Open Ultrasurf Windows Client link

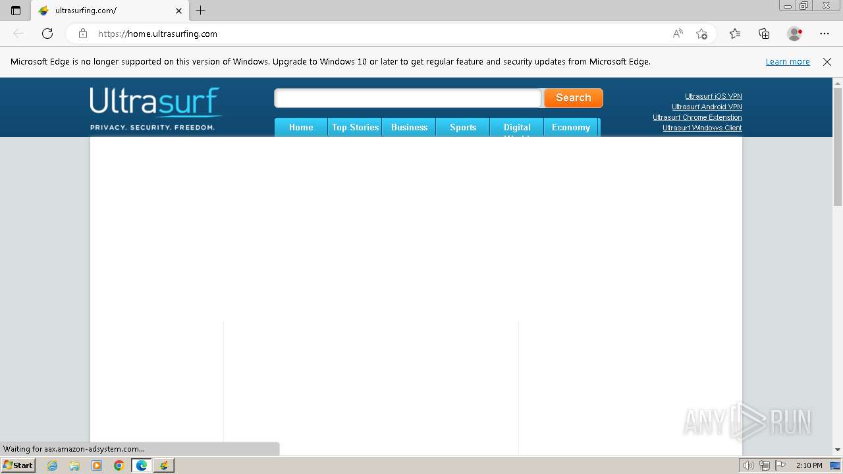coord(702,128)
